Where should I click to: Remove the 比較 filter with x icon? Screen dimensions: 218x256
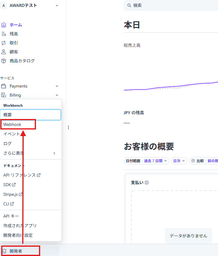[193, 161]
